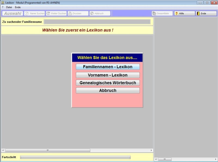The width and height of the screenshot is (218, 162).
Task: Click the Ende exit door icon
Action: point(198,13)
